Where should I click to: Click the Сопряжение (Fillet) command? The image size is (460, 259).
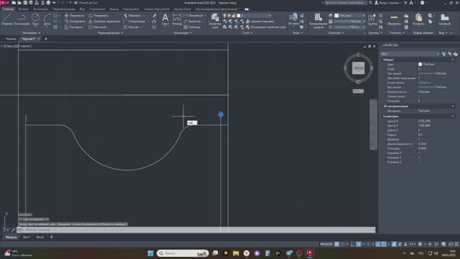[x=134, y=21]
